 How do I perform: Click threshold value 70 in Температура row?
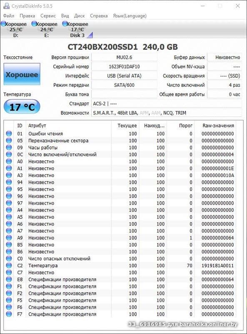point(190,266)
